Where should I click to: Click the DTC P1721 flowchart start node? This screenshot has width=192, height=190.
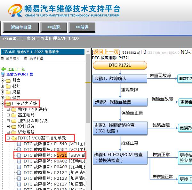click(120, 65)
